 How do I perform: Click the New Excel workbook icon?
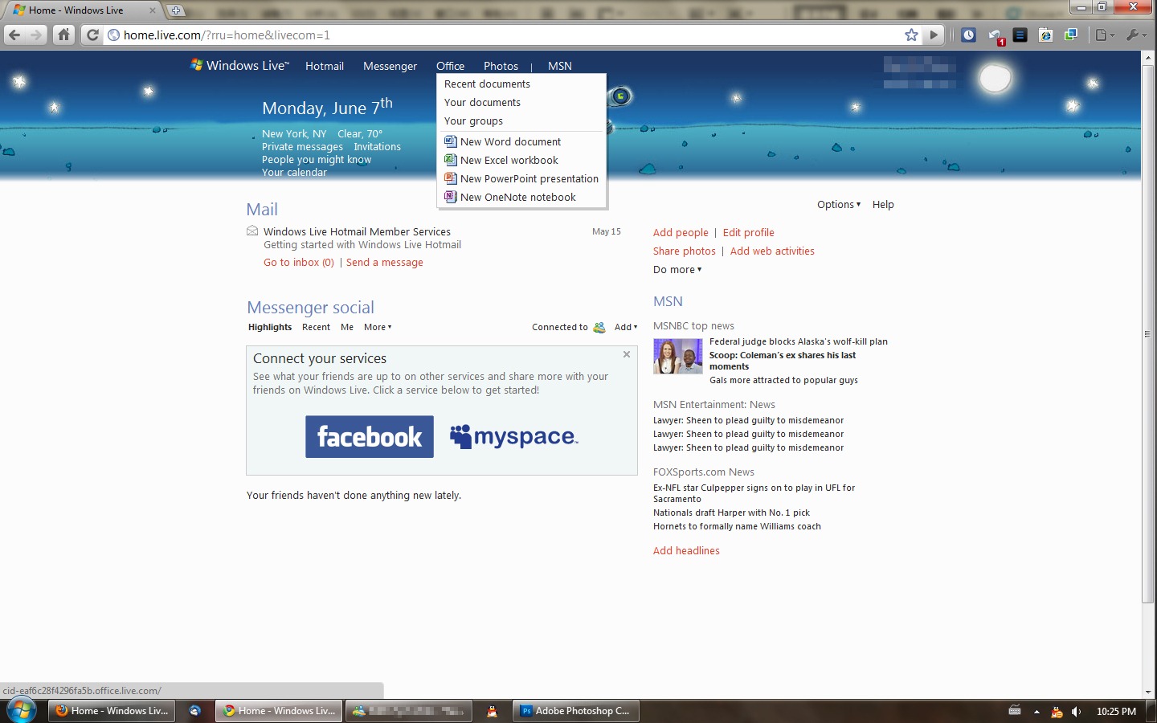pos(450,160)
